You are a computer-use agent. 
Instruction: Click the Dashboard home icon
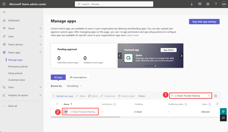tap(4, 20)
